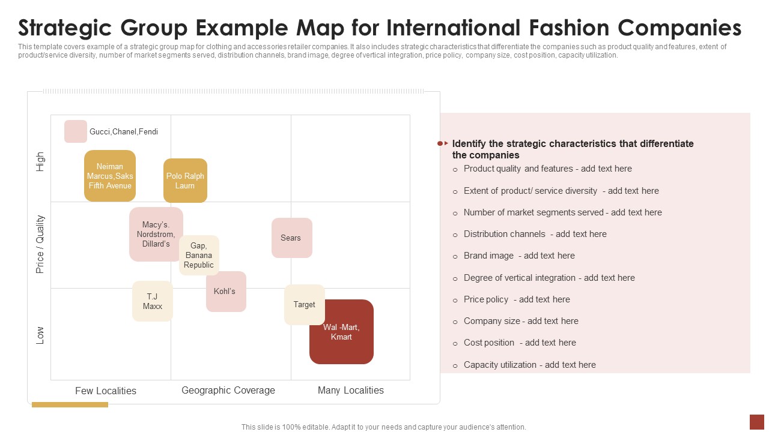
Task: Select the 'Many Localities' axis label
Action: pos(351,390)
